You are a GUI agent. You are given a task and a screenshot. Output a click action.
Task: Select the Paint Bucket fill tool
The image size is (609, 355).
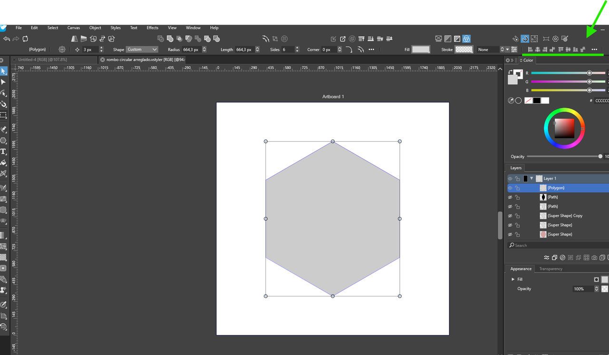3,163
